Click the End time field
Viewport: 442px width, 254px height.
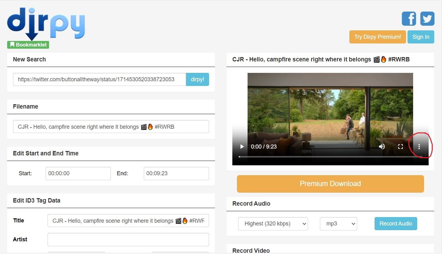pos(176,173)
